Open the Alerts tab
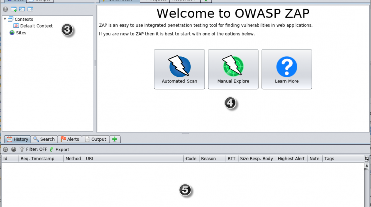 (x=70, y=139)
